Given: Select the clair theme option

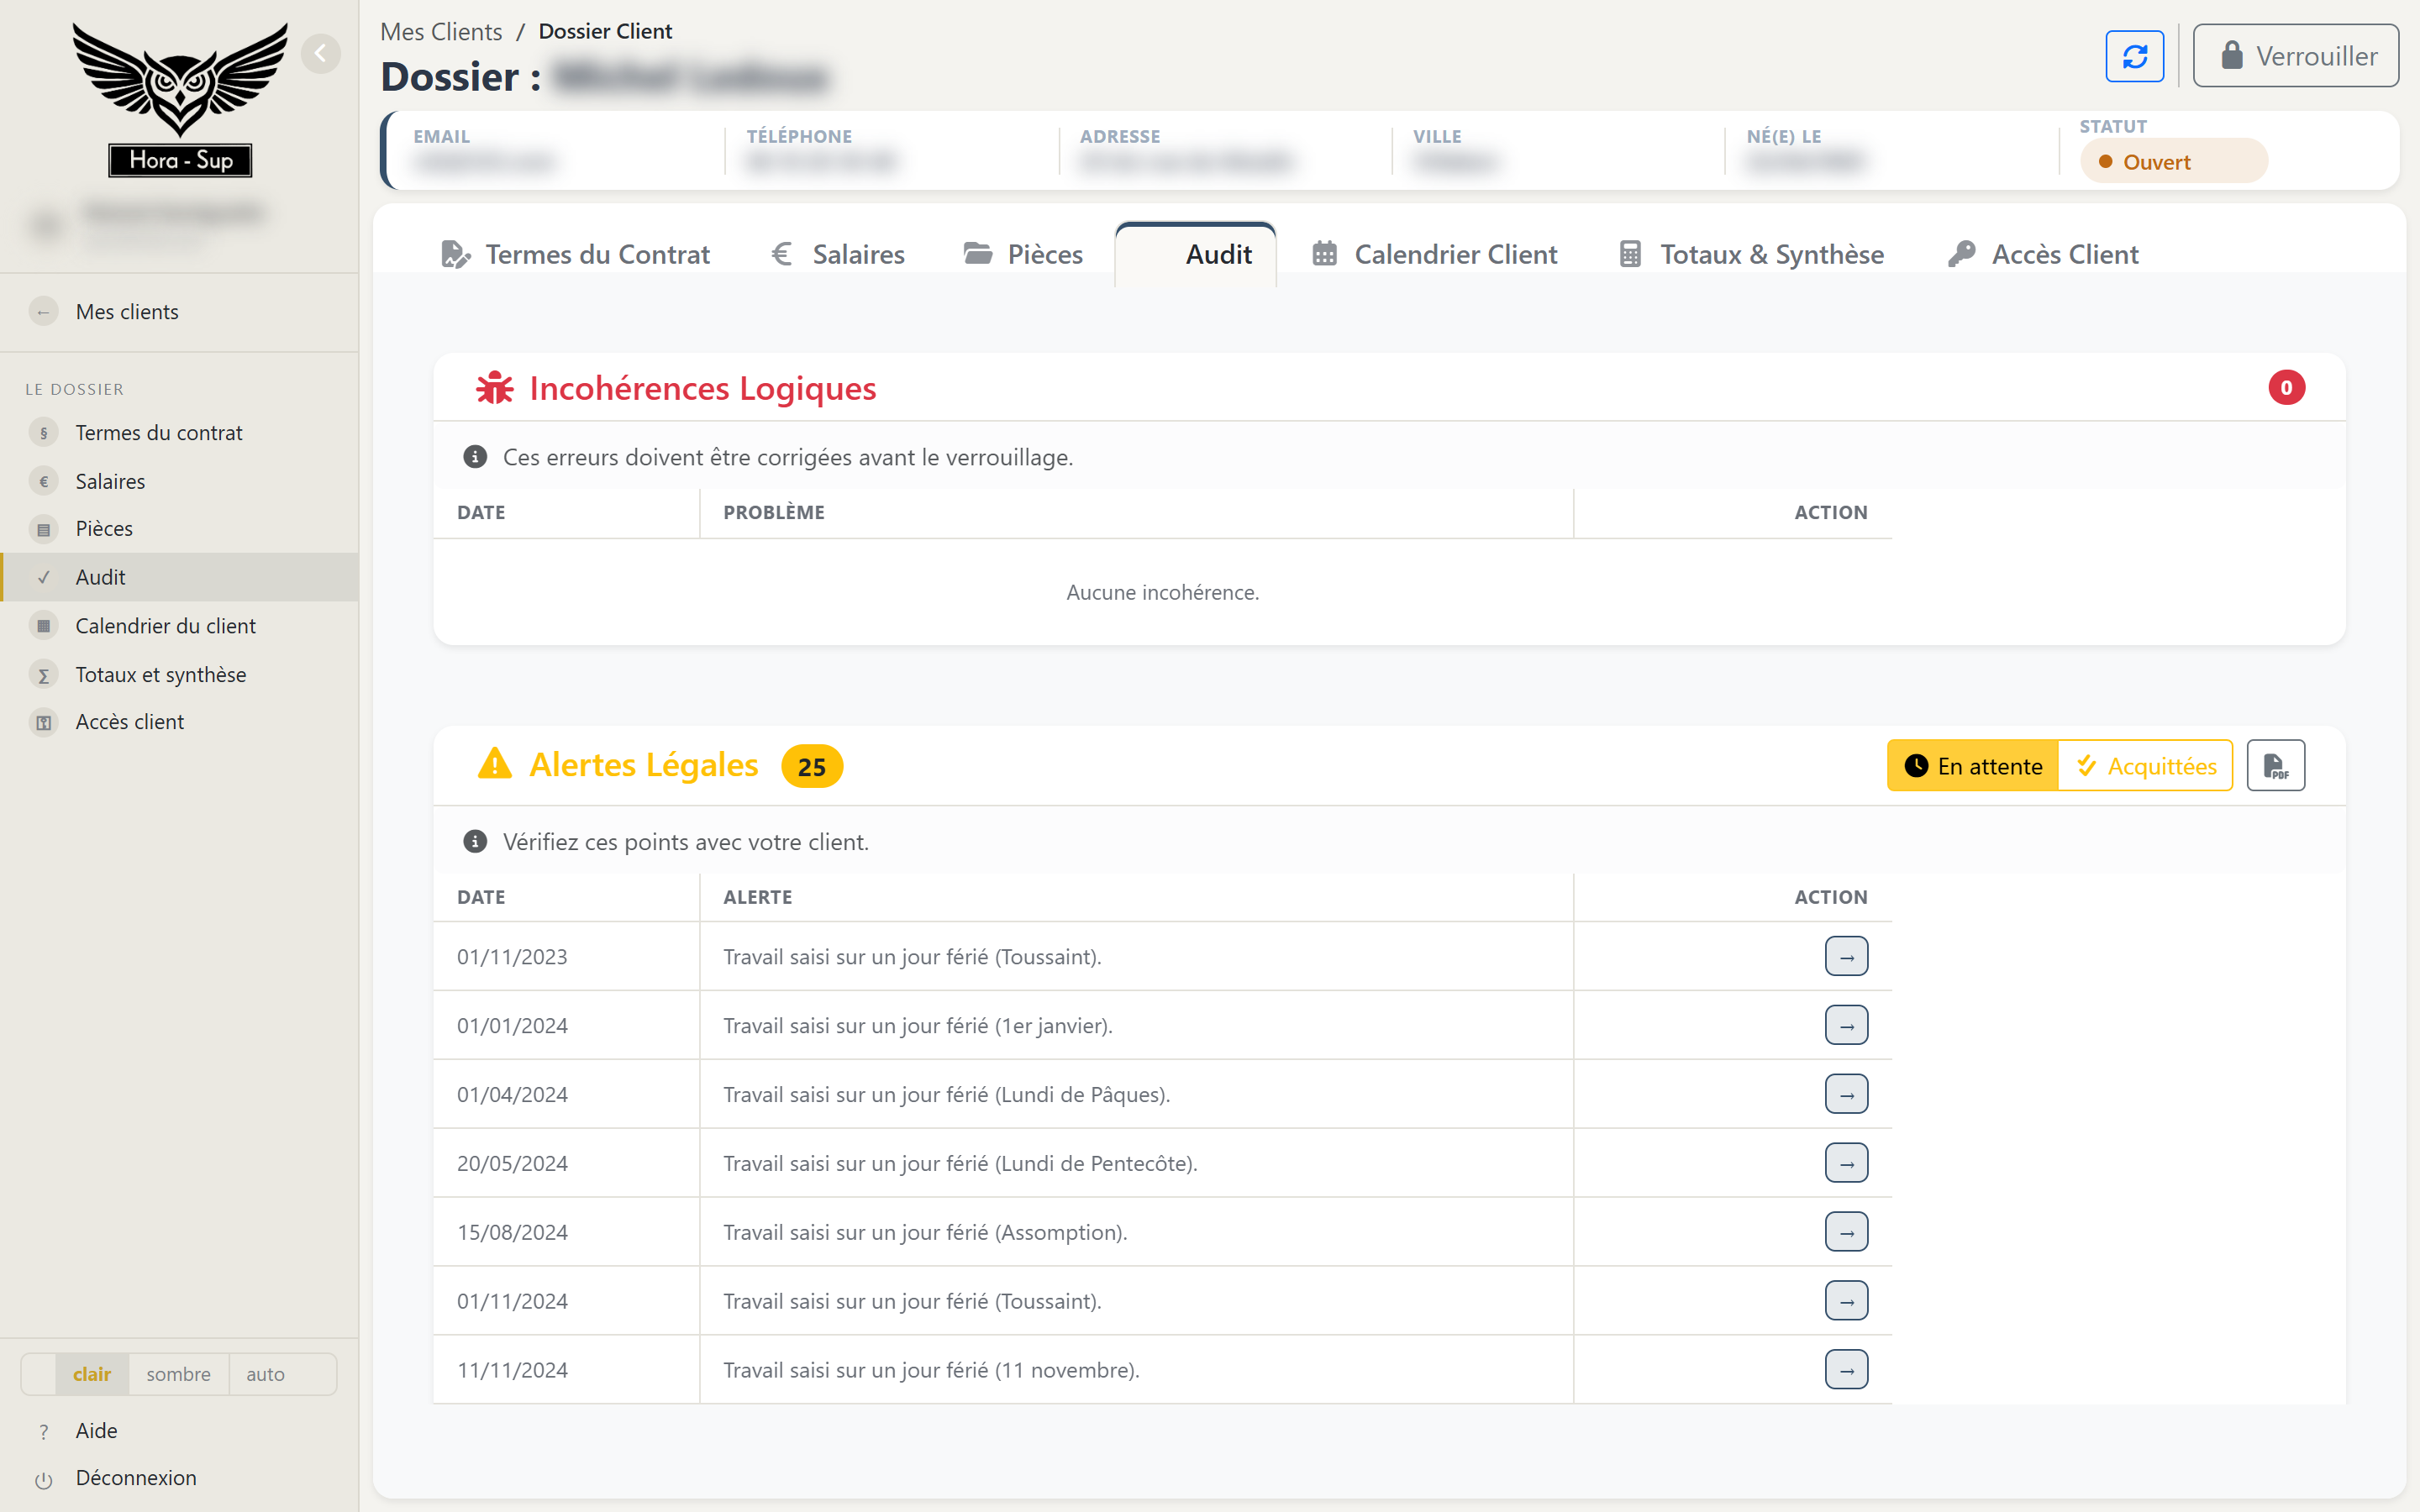Looking at the screenshot, I should coord(92,1374).
